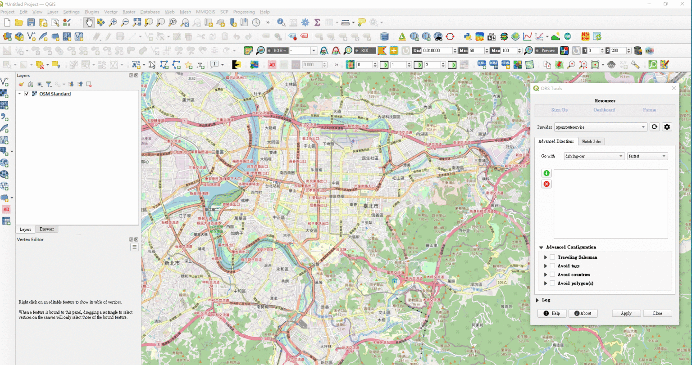The image size is (692, 365).
Task: Click the green add waypoint button in ORS Tools
Action: click(546, 173)
